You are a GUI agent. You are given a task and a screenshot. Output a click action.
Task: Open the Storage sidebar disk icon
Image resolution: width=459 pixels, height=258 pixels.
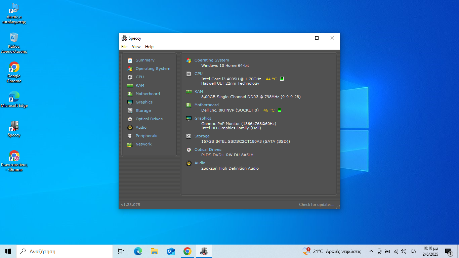coord(130,111)
